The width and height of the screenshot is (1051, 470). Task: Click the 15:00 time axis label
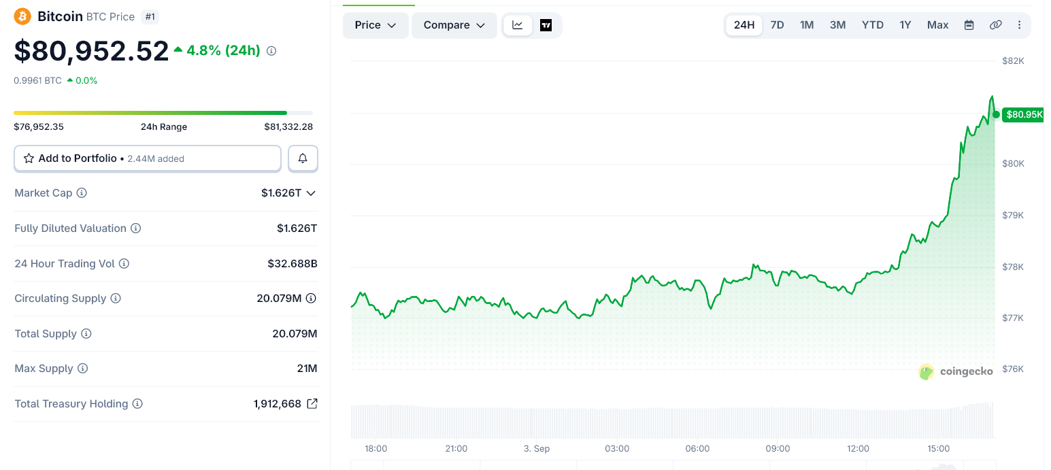click(x=939, y=449)
